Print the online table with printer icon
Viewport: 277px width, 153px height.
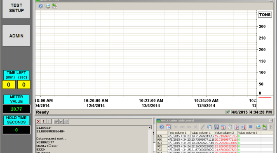click(258, 127)
